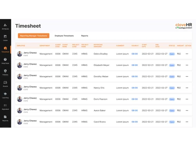Screen dimensions: 196x147
Task: Switch to Employee Timesheets tab
Action: [64, 36]
